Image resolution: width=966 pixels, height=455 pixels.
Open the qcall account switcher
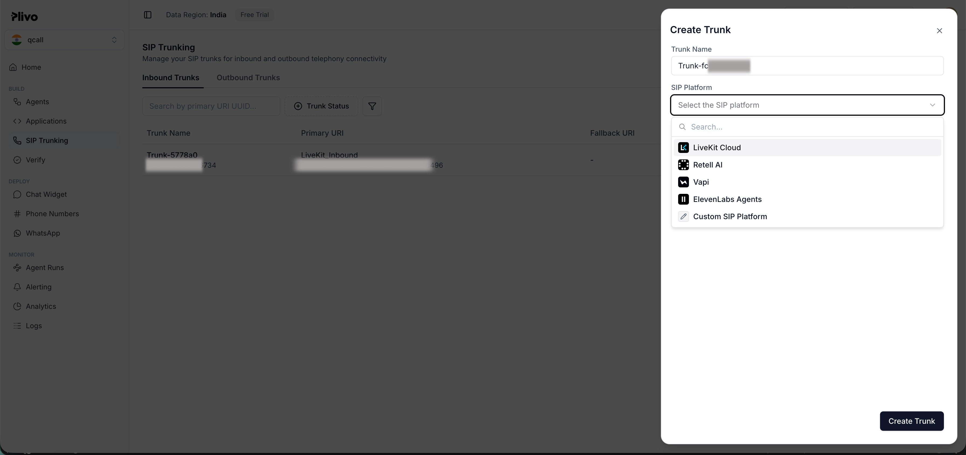(64, 40)
